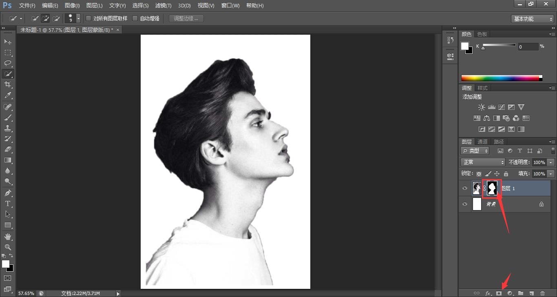Open the 填充 slider dropdown arrow

551,174
